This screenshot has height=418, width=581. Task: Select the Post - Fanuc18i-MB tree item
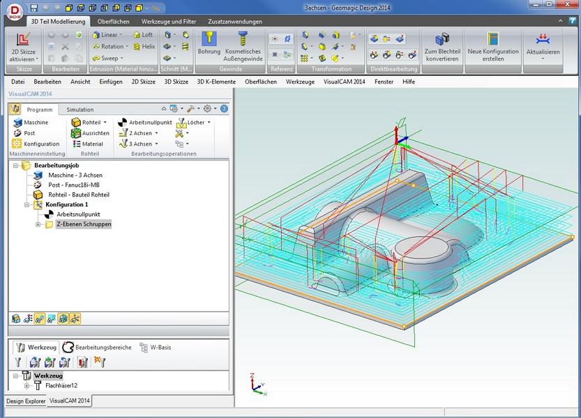click(x=74, y=185)
